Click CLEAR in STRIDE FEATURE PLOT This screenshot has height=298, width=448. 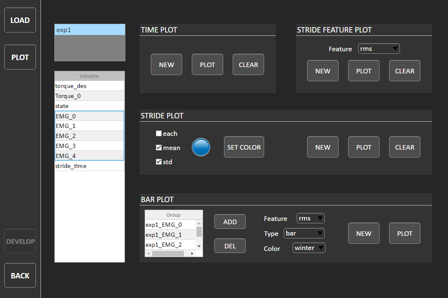(405, 71)
